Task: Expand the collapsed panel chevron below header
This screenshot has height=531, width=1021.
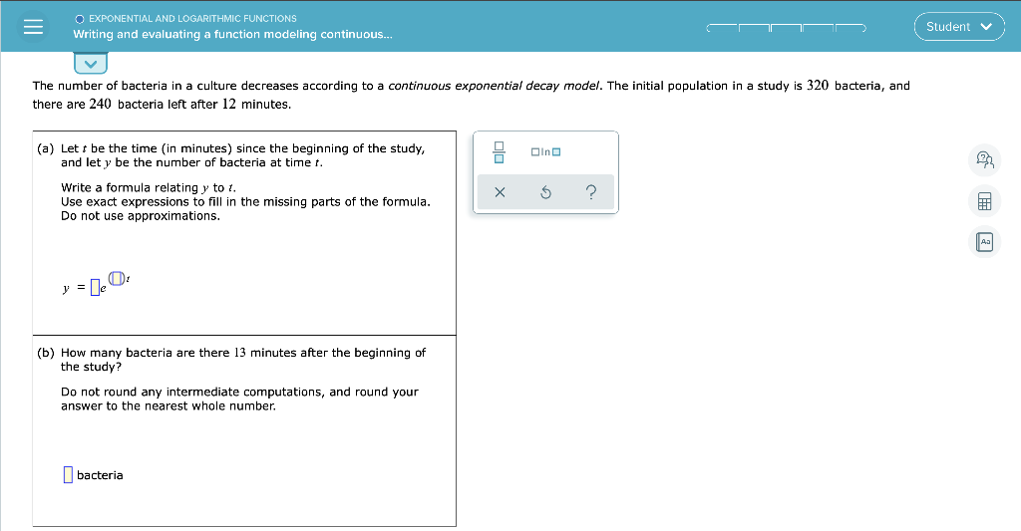Action: pos(91,63)
